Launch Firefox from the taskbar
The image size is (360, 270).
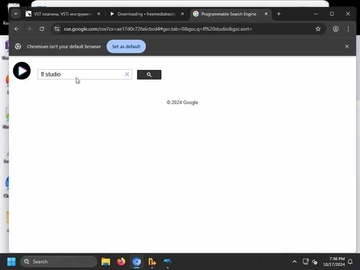coord(121,262)
